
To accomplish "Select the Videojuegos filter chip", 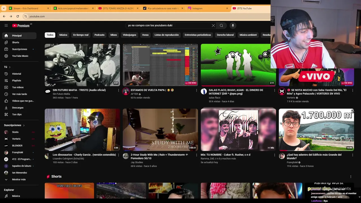I will (x=129, y=35).
